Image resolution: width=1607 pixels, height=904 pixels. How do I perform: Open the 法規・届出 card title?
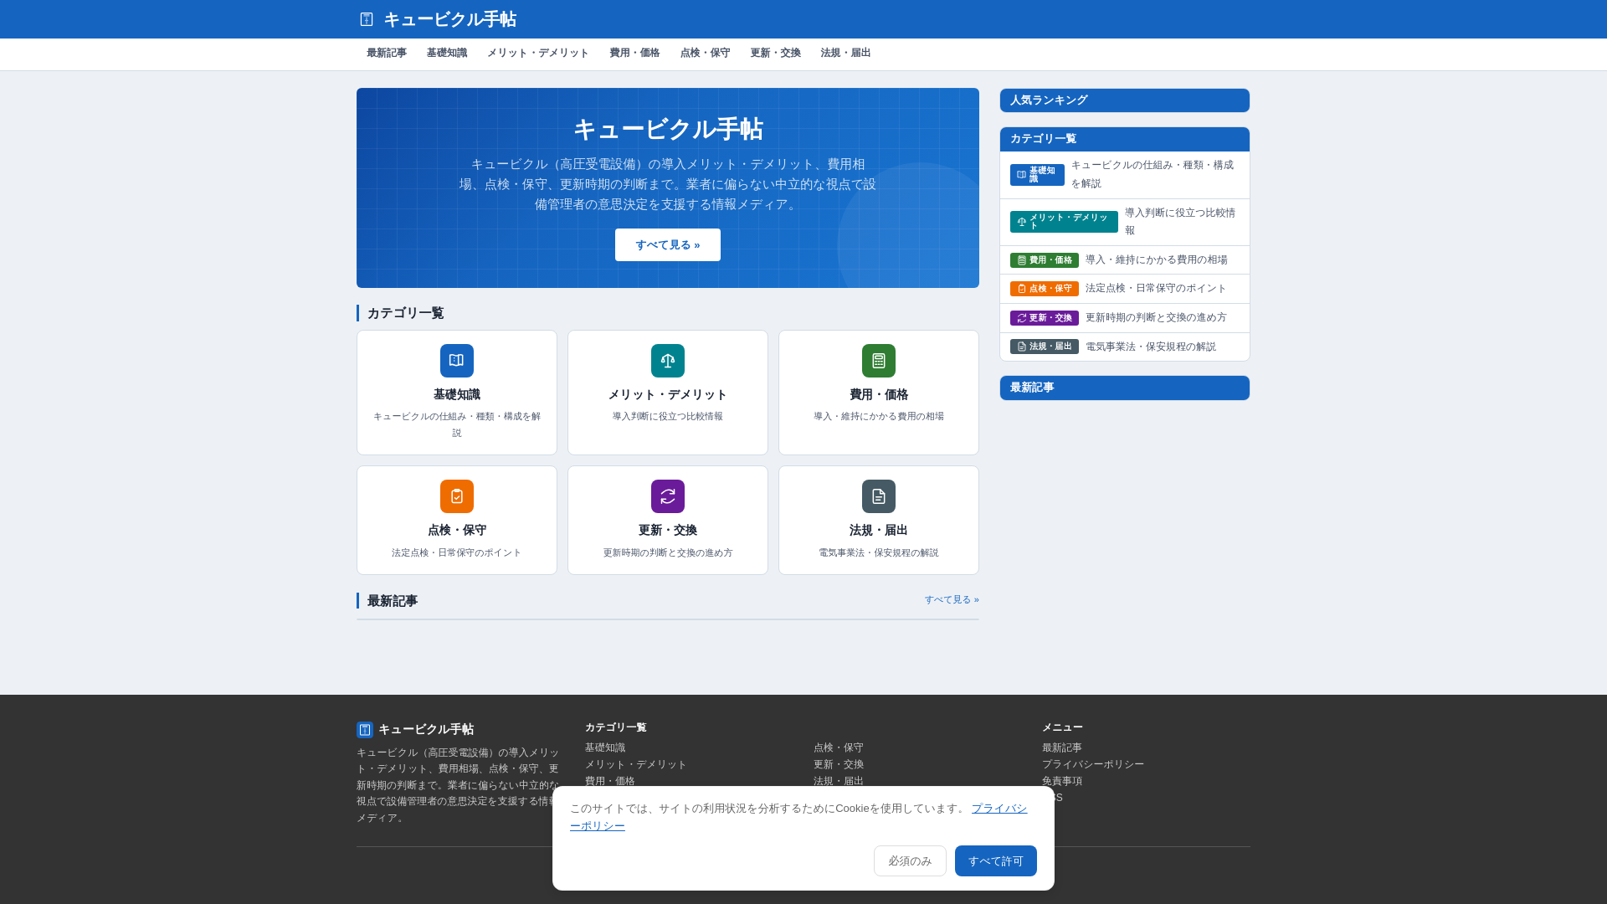tap(879, 531)
